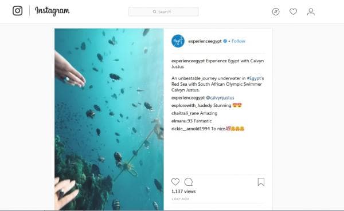Click the experienceegypt profile avatar
The width and height of the screenshot is (344, 211).
(x=178, y=41)
